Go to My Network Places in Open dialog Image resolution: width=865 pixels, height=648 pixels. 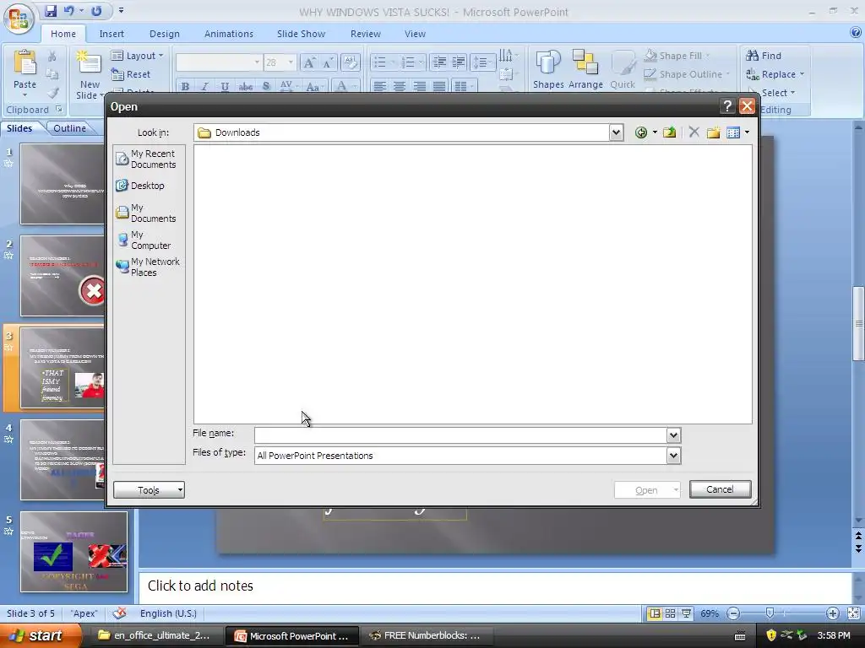[148, 267]
